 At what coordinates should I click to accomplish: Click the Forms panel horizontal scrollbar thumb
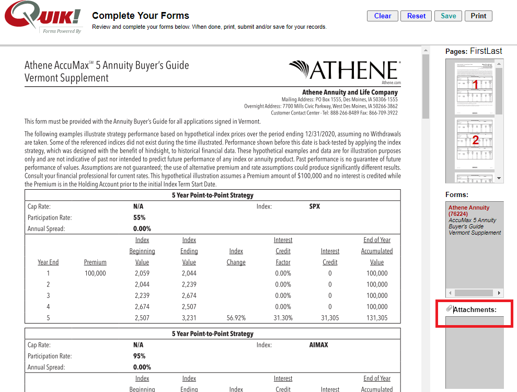pos(475,293)
